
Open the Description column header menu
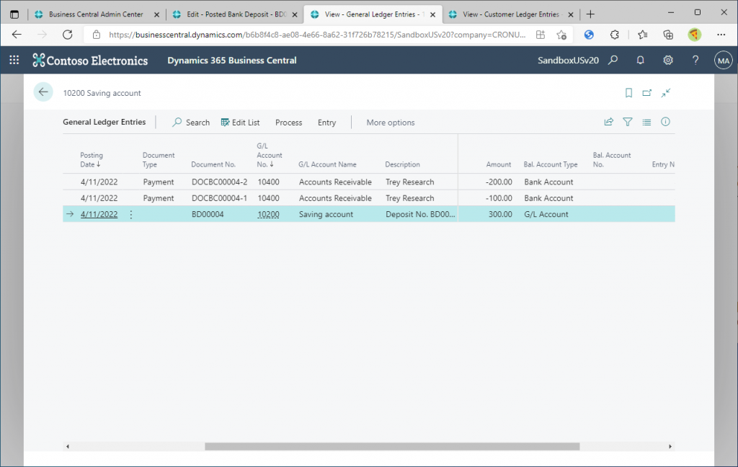point(402,164)
